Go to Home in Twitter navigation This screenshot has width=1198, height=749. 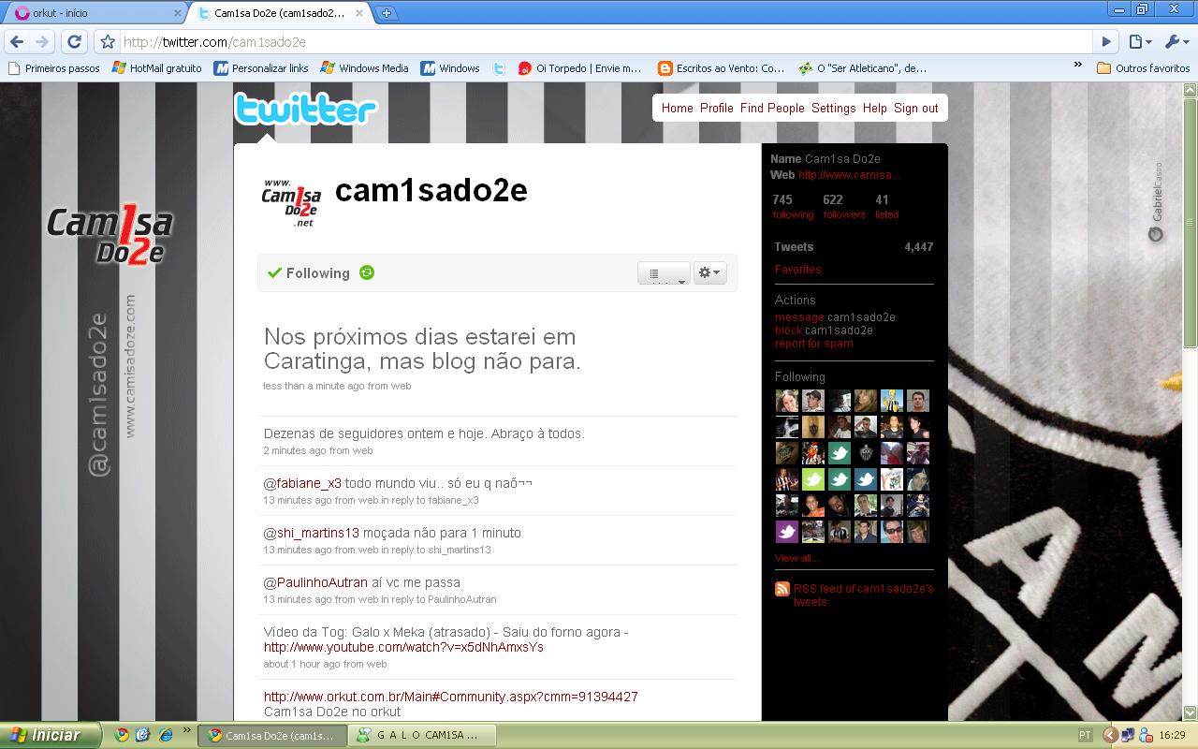click(677, 108)
